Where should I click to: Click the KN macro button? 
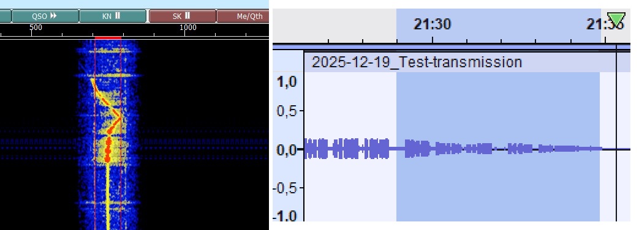point(113,17)
